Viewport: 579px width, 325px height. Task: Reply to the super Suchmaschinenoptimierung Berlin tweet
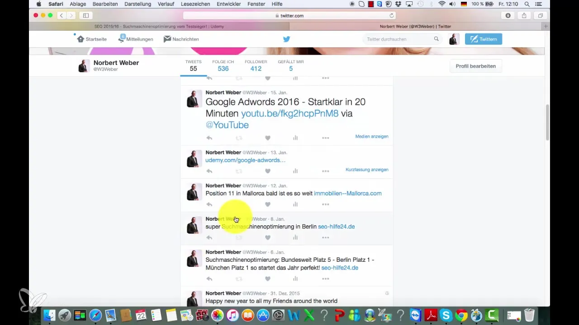(209, 237)
